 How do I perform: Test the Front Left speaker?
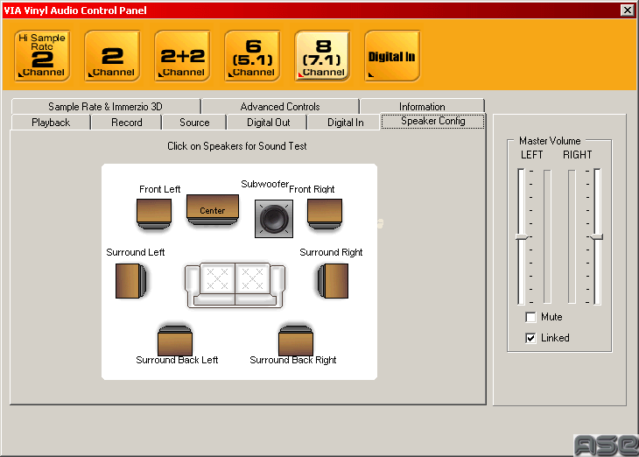pos(154,214)
